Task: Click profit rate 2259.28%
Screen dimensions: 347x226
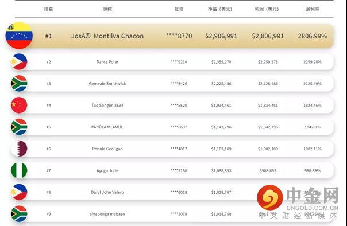Action: click(313, 62)
